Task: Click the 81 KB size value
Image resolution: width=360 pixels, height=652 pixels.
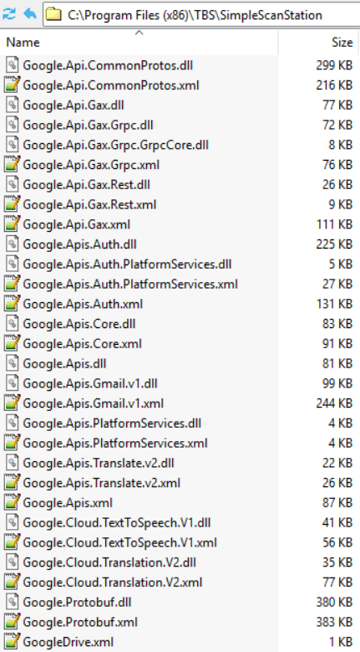Action: click(337, 364)
